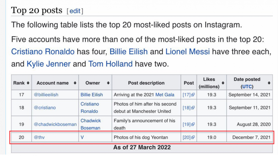Open external post link [20]

(x=189, y=137)
